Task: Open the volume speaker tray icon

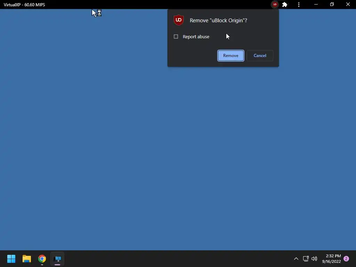Action: point(314,259)
